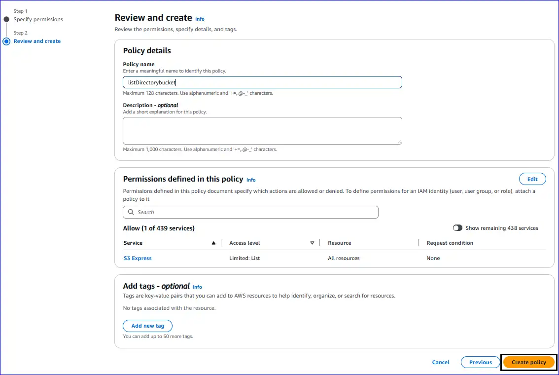Open the Edit permissions button
Viewport: 559px width, 375px height.
pos(532,179)
